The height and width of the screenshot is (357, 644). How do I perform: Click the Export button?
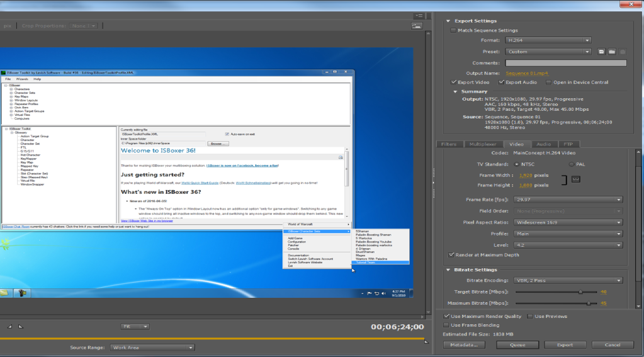565,345
